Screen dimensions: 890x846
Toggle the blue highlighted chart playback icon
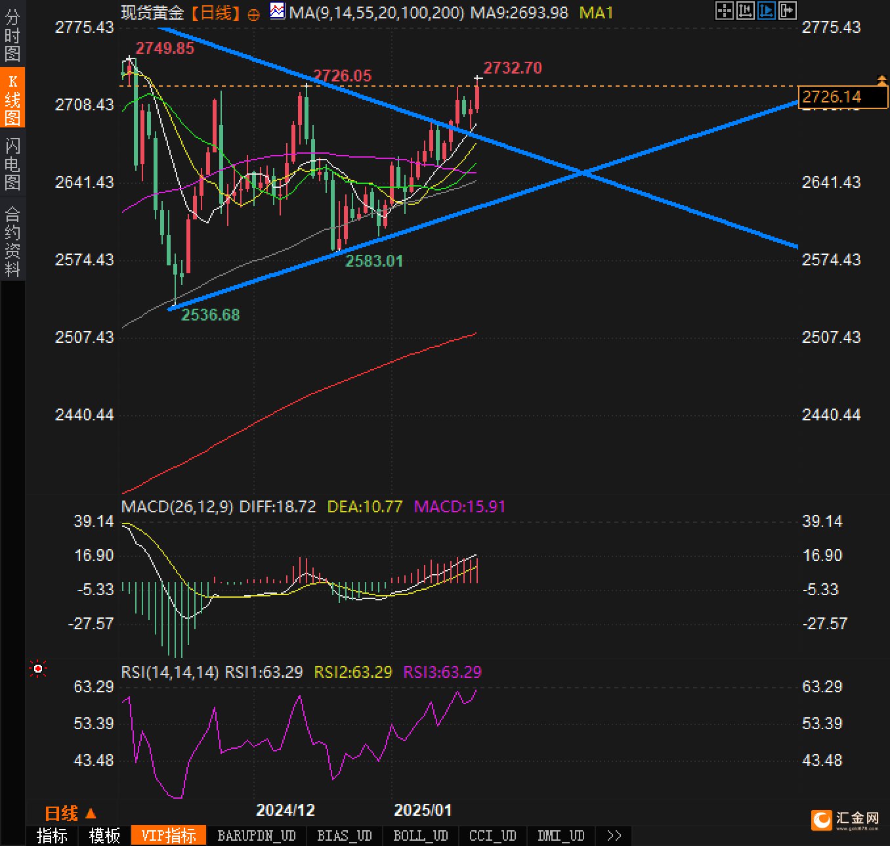[766, 10]
